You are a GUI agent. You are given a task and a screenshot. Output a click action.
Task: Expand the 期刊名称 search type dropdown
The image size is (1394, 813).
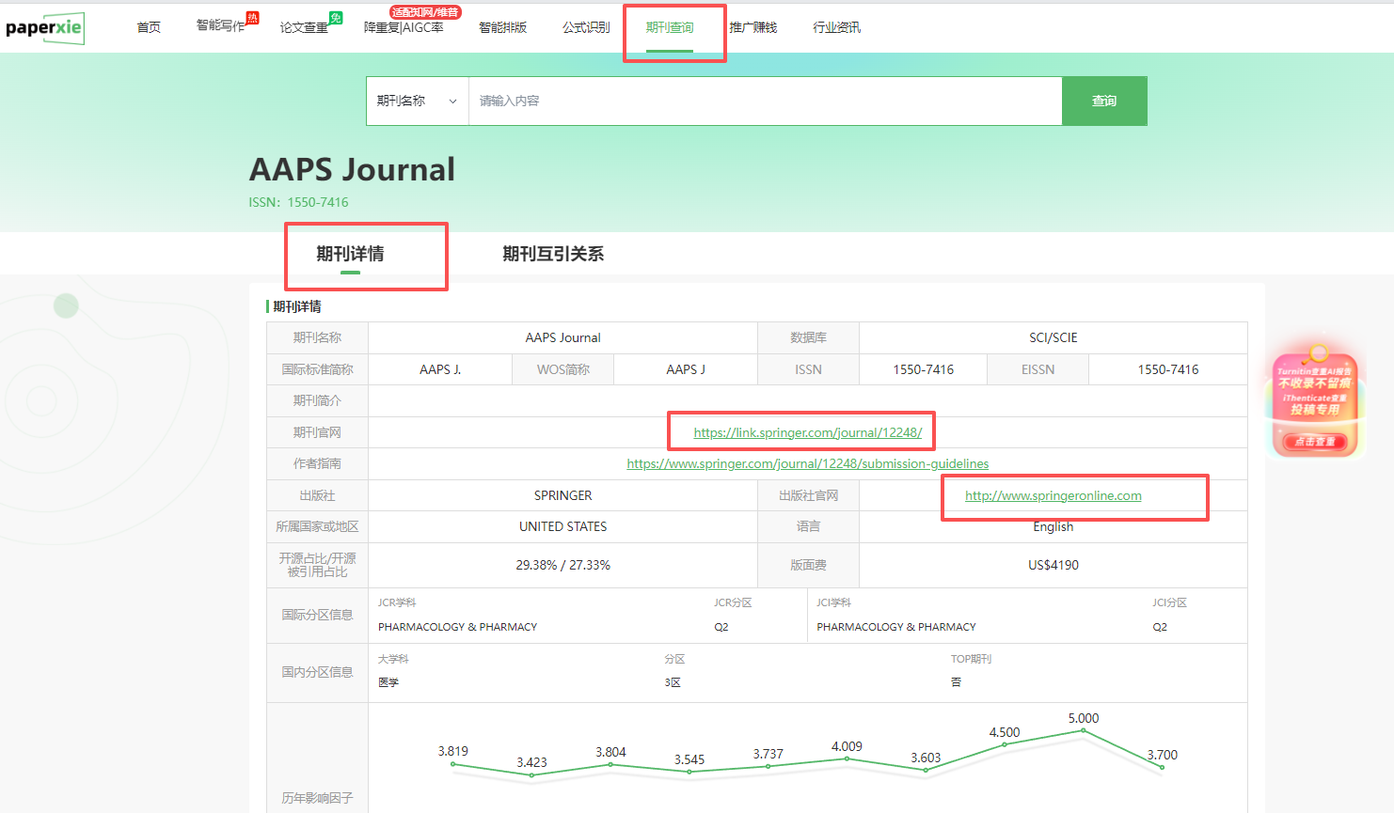(x=417, y=101)
